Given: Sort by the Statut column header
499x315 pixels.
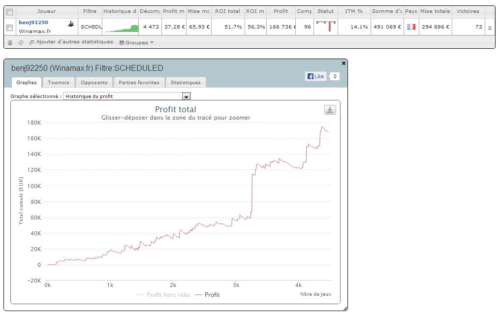Looking at the screenshot, I should [x=326, y=11].
